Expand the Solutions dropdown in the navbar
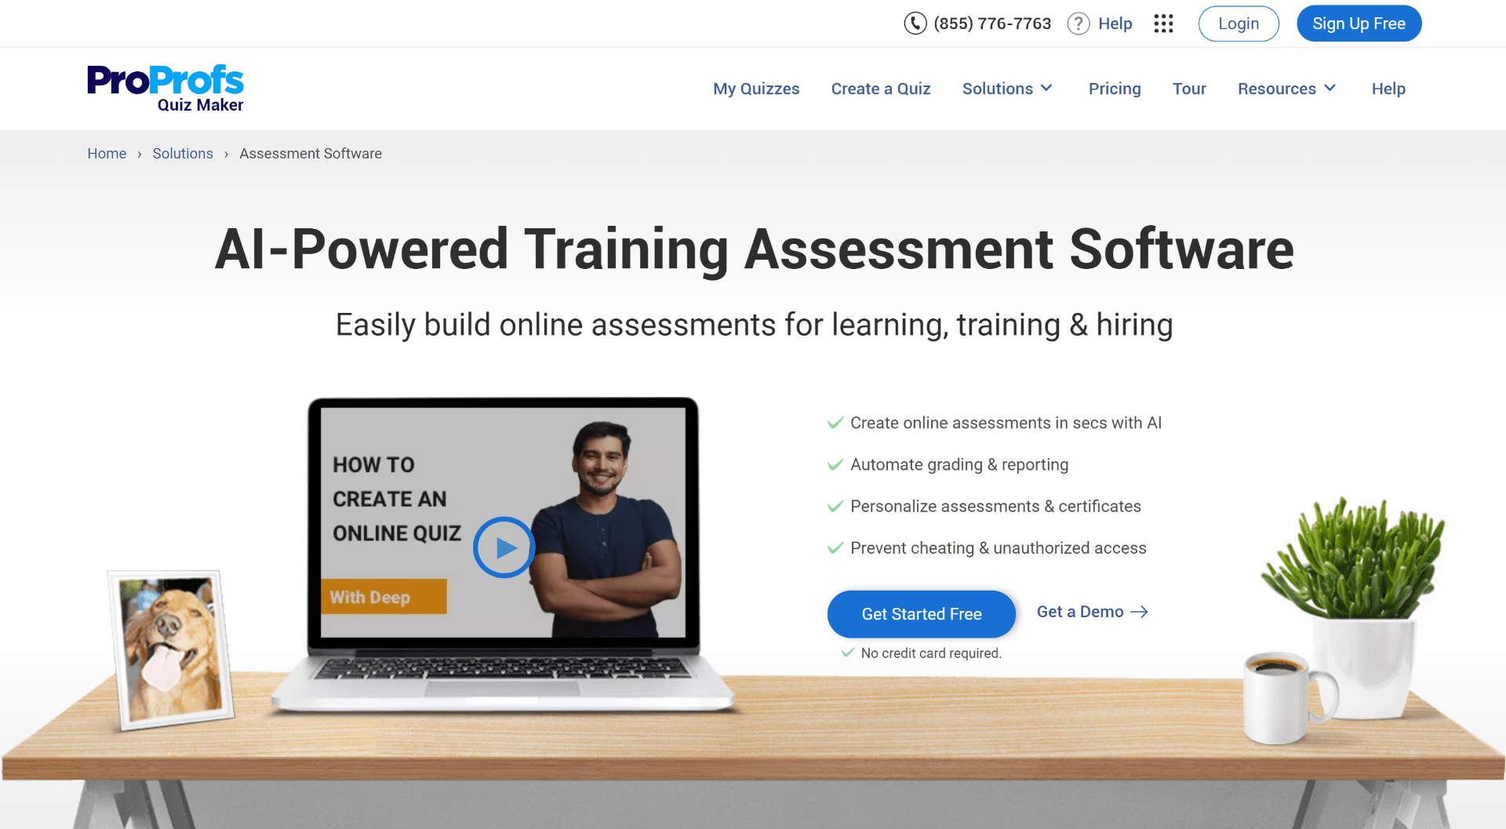The height and width of the screenshot is (829, 1506). pyautogui.click(x=1007, y=89)
